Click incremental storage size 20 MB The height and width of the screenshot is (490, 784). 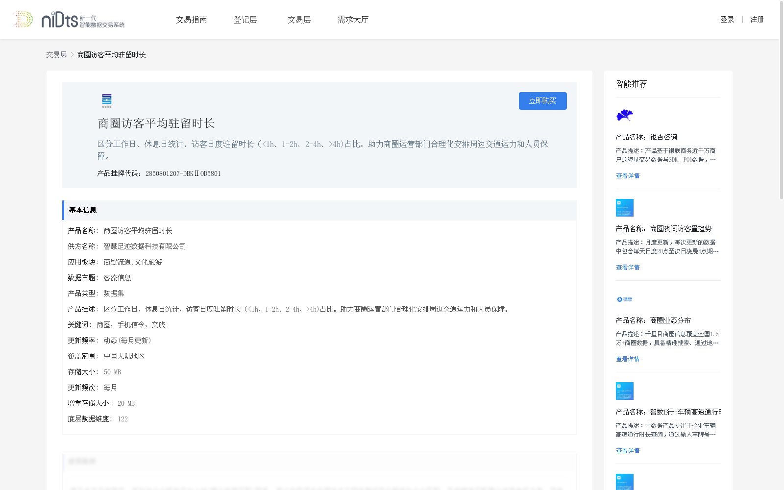(126, 403)
